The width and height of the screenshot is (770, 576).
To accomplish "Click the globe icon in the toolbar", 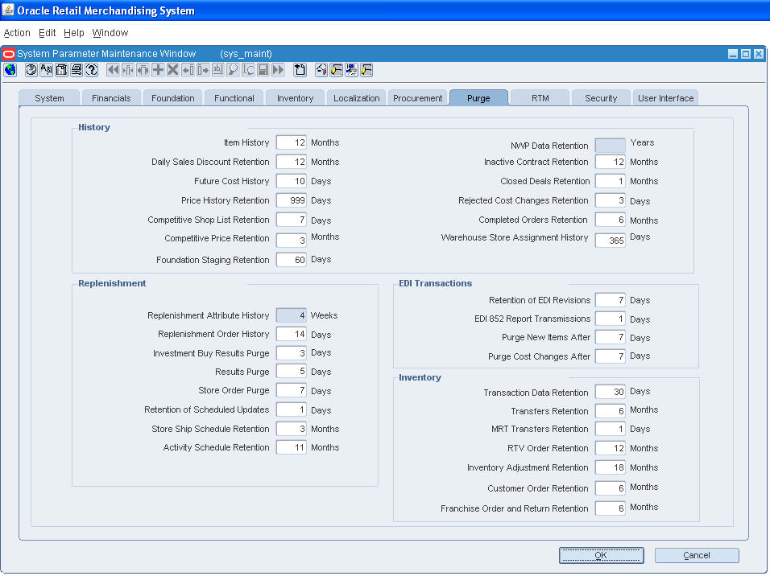I will click(x=10, y=70).
